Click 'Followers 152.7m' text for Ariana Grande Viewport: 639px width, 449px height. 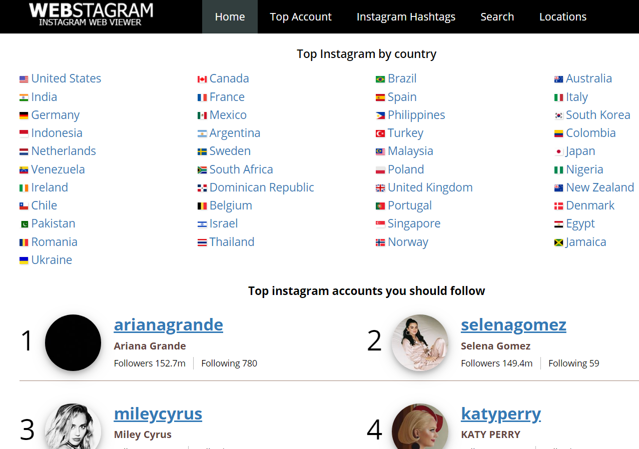(x=150, y=363)
